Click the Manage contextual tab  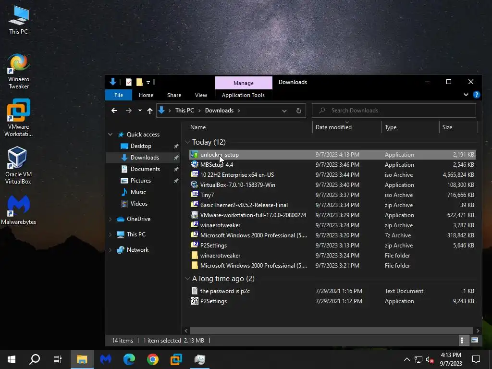click(x=244, y=83)
